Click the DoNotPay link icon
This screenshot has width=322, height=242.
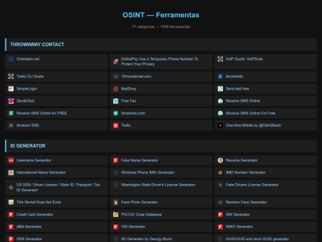click(x=116, y=62)
